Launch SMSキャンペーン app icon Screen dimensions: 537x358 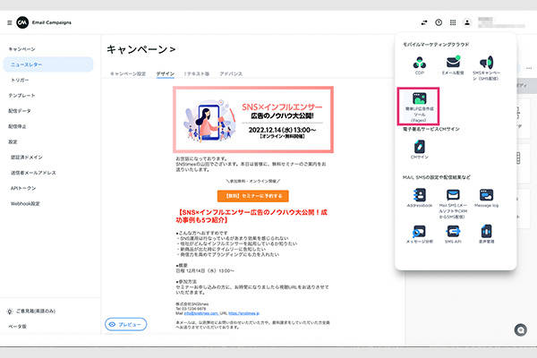[x=488, y=63]
